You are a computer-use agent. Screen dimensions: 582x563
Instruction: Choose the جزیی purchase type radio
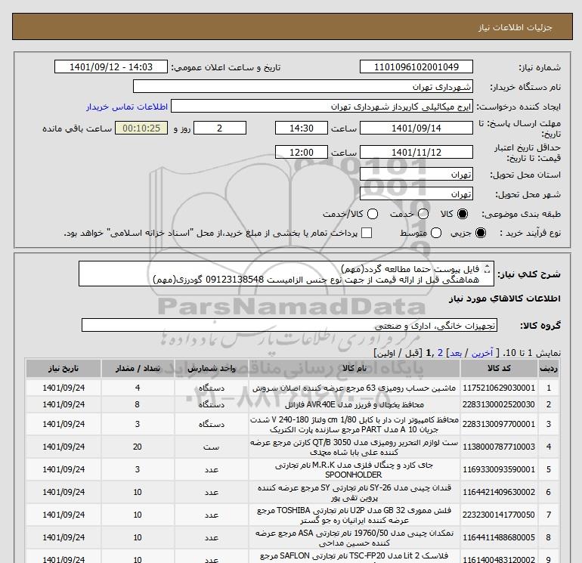tap(480, 233)
